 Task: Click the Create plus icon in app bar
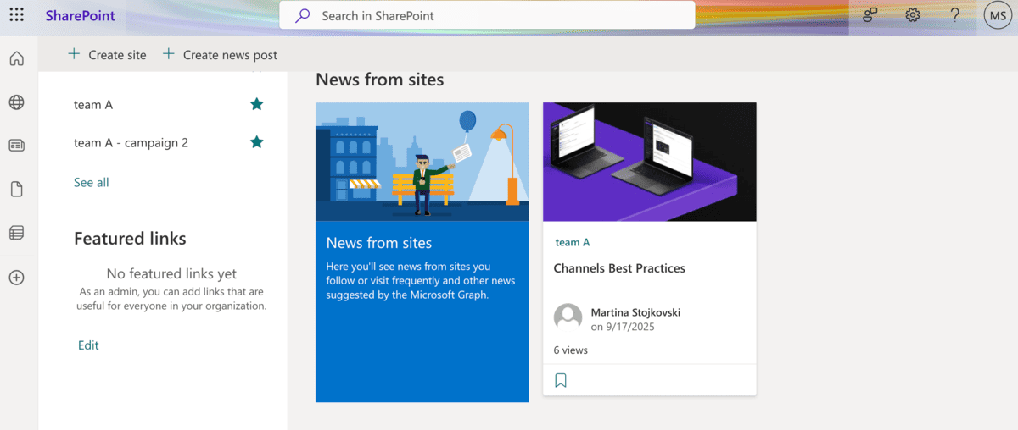pos(16,278)
